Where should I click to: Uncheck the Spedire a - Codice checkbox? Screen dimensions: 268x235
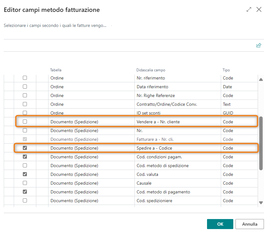point(25,148)
